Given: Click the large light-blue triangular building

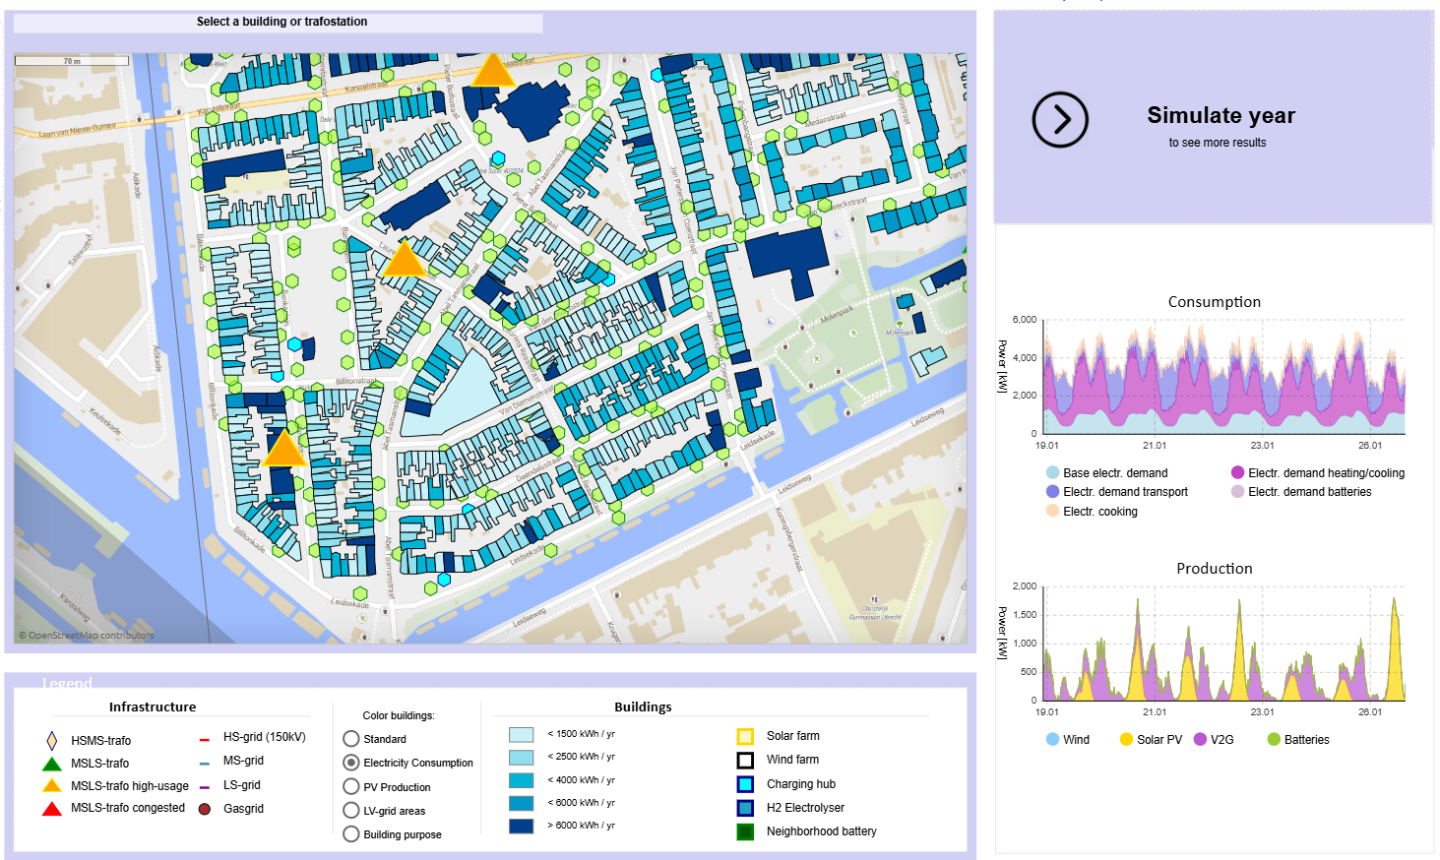Looking at the screenshot, I should tap(461, 392).
